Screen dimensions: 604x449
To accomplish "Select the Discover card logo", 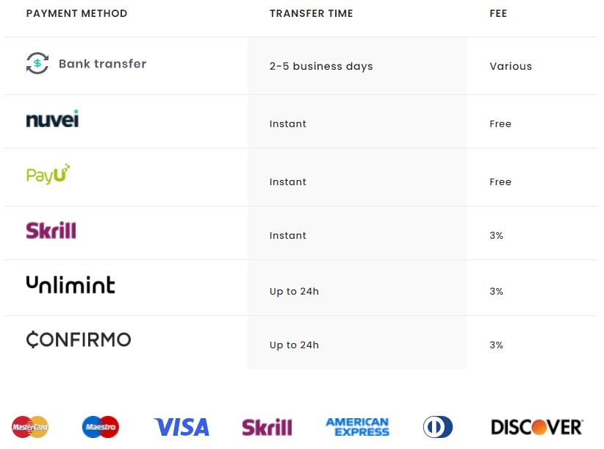I will pos(537,427).
